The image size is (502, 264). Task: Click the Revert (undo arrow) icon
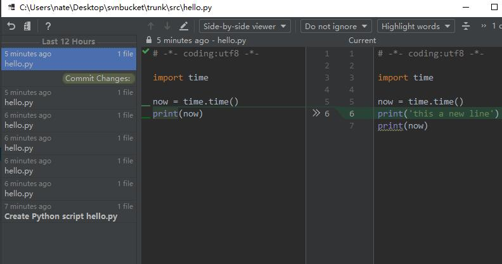[x=11, y=27]
